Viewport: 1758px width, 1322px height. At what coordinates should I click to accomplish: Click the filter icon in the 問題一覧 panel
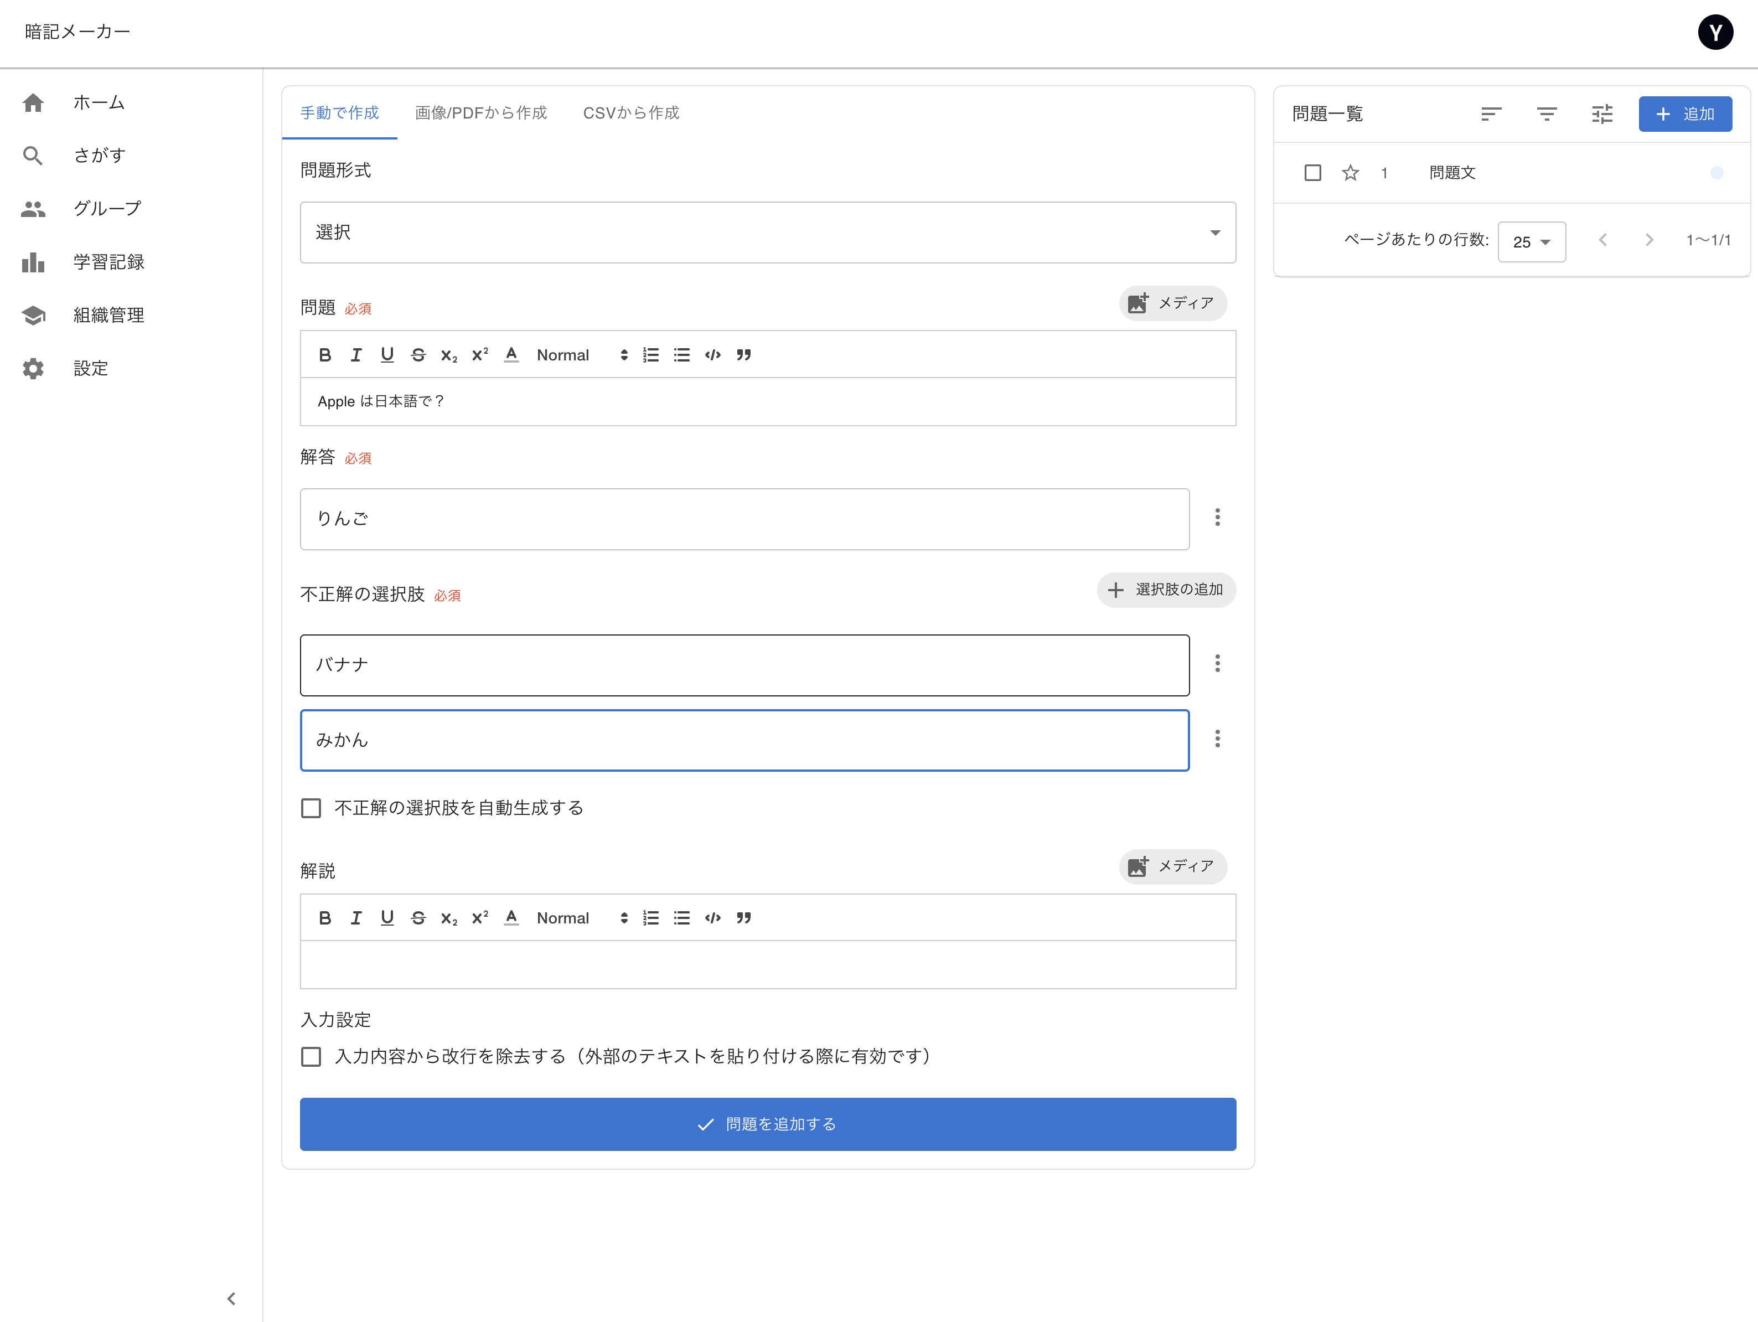click(x=1547, y=115)
